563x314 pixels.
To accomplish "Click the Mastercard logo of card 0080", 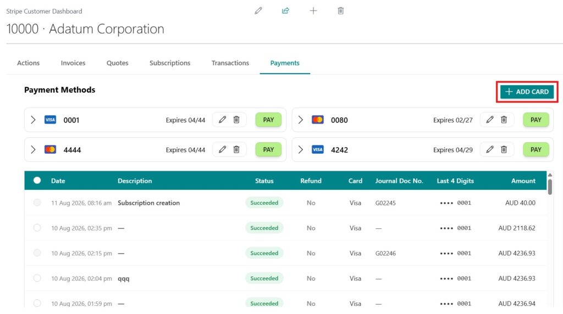I will (x=318, y=120).
